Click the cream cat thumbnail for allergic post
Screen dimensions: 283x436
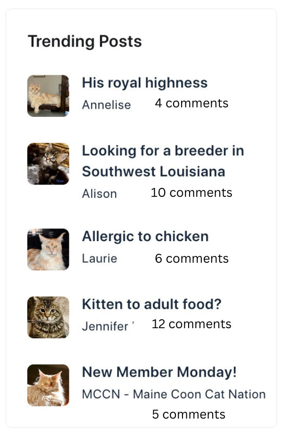tap(48, 249)
